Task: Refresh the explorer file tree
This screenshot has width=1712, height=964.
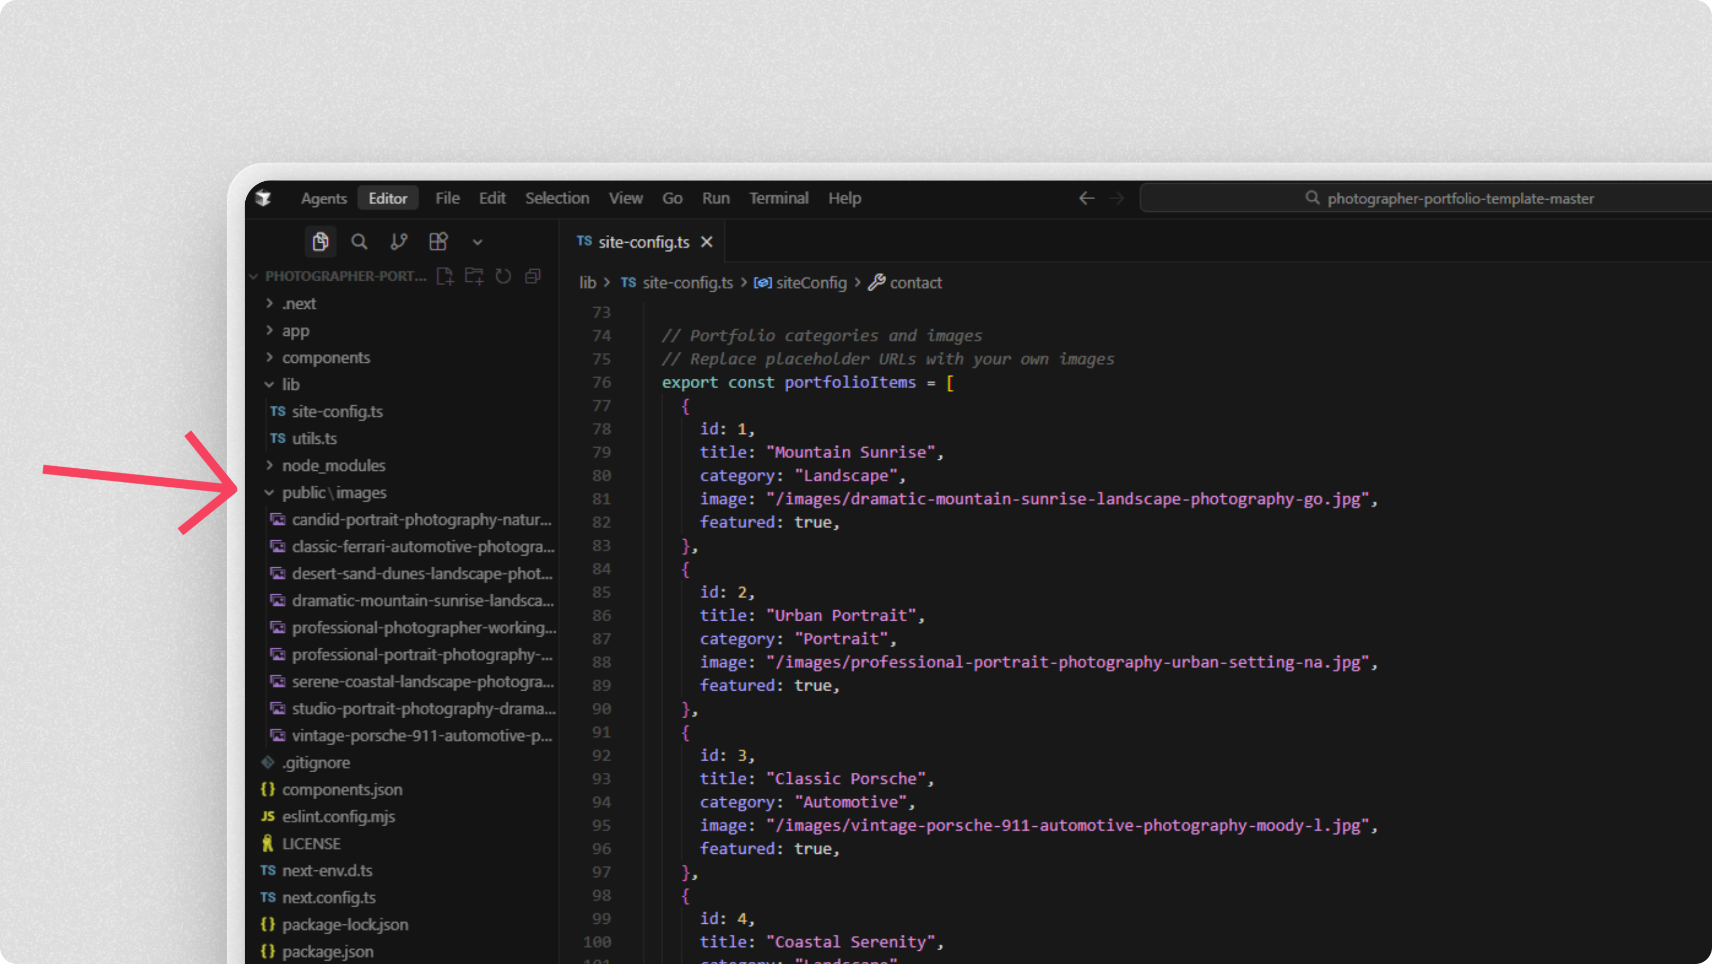Action: 503,276
